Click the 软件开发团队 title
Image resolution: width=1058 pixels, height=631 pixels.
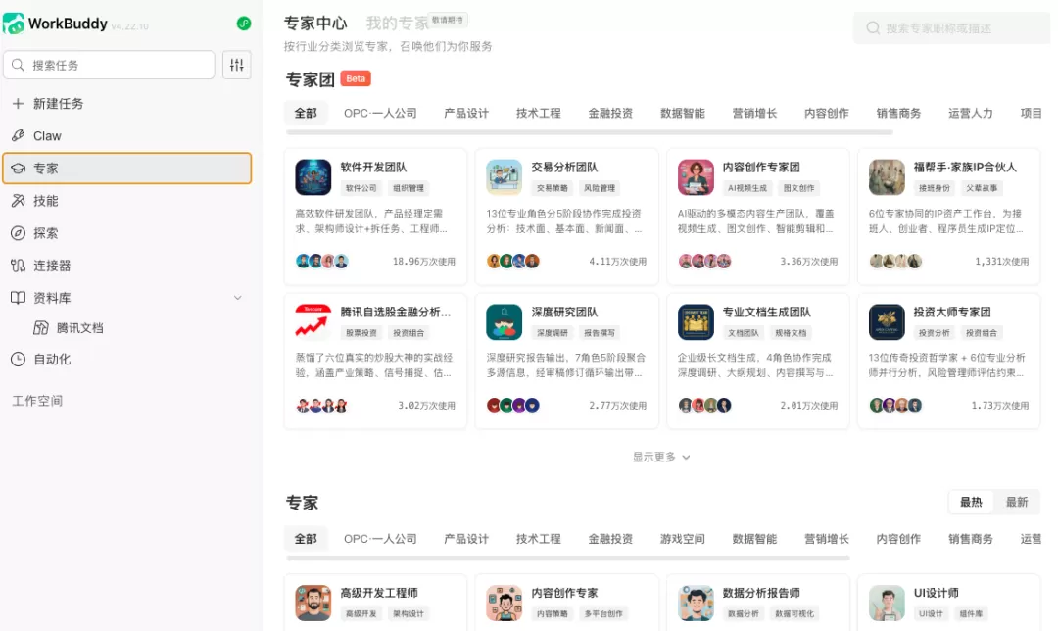(x=373, y=167)
